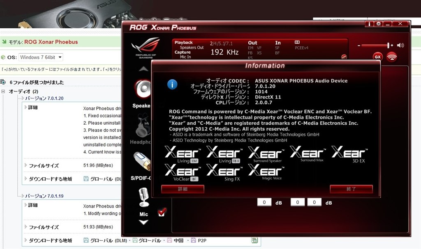Click the Xear Sing FX logo

(x=224, y=173)
